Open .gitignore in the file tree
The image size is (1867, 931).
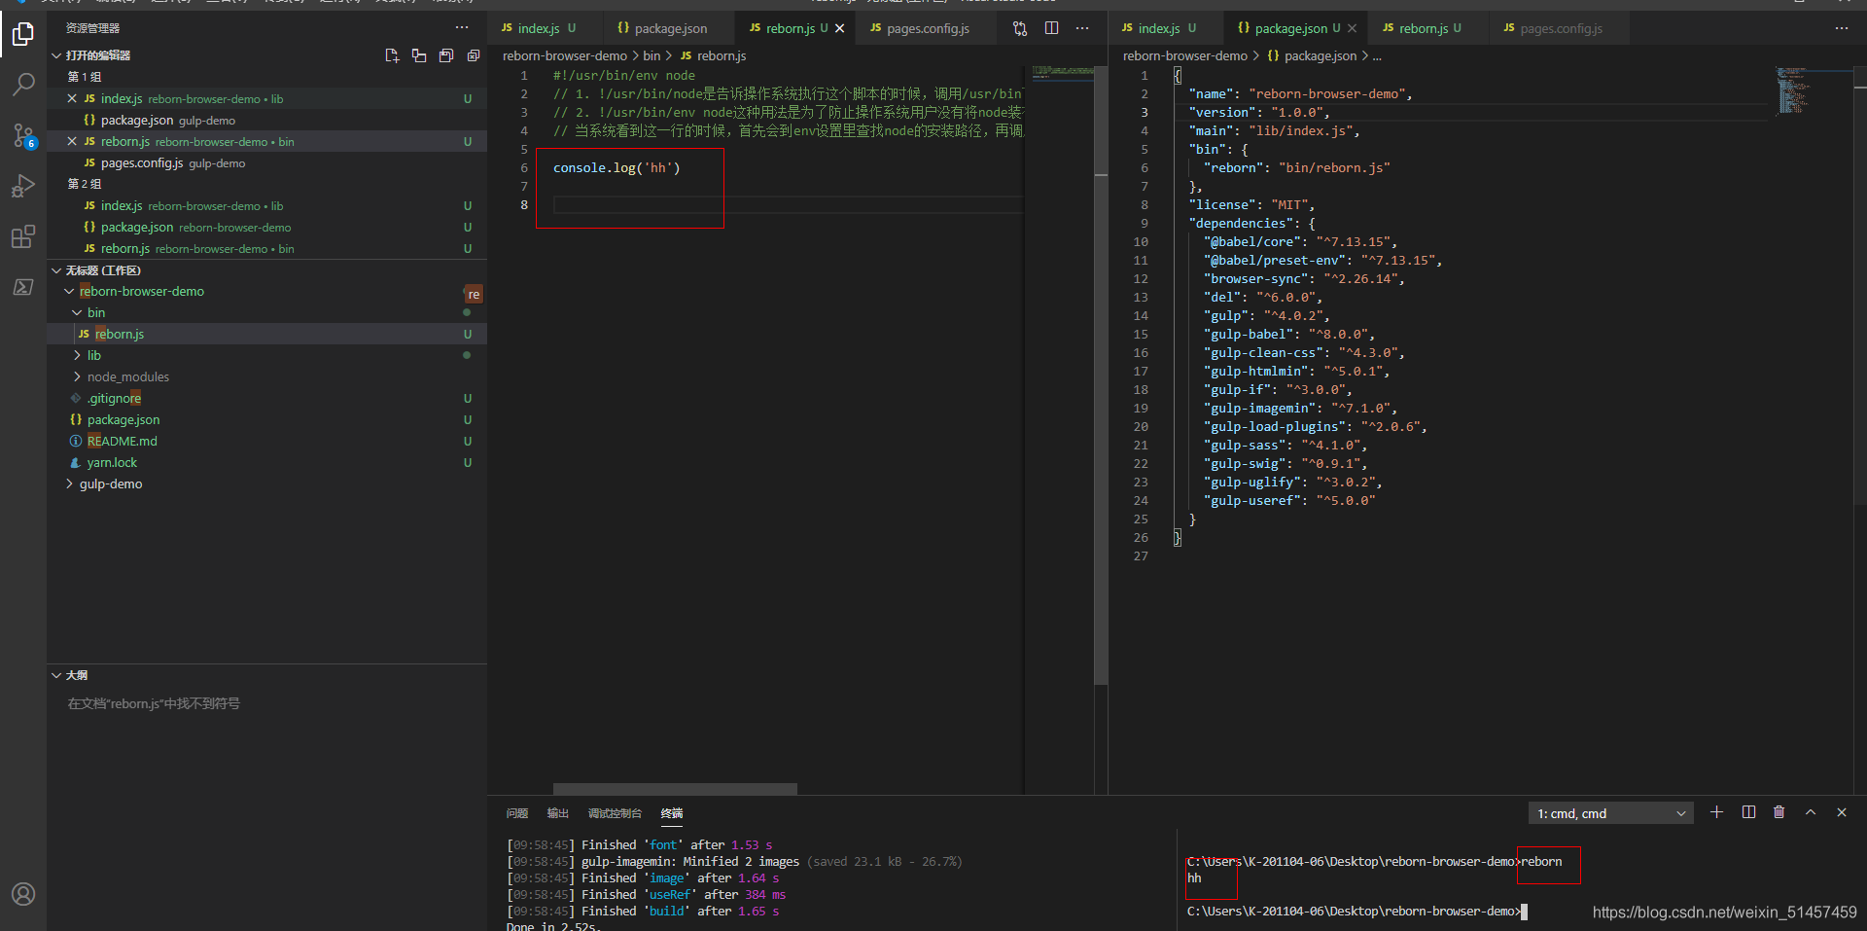(x=266, y=398)
